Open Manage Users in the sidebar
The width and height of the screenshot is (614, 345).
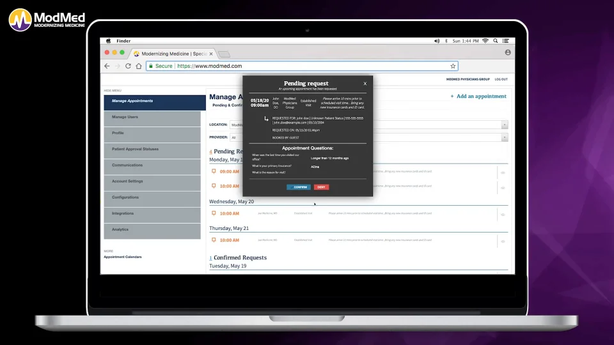(152, 119)
